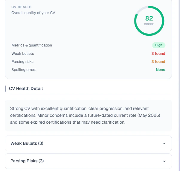The height and width of the screenshot is (171, 180).
Task: Click the orange "3 found" parsing risks count
Action: pyautogui.click(x=158, y=62)
